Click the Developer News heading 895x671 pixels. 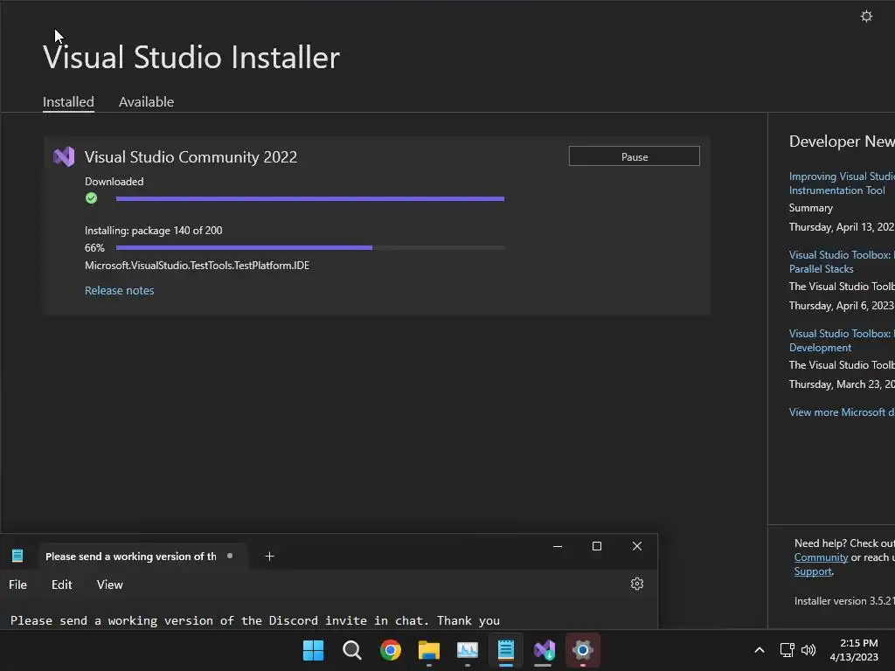(842, 142)
